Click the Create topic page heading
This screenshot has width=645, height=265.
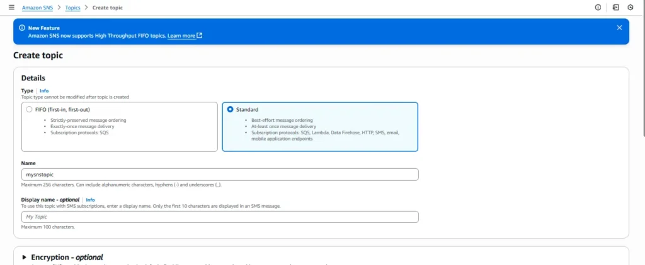point(38,55)
